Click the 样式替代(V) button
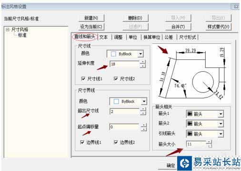This screenshot has width=241, height=171. [x=219, y=27]
